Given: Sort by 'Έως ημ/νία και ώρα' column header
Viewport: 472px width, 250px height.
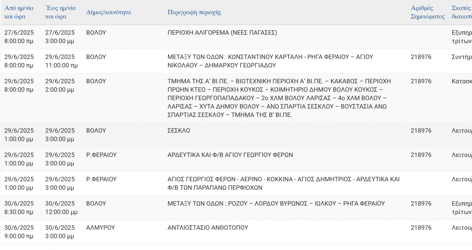Looking at the screenshot, I should (x=60, y=12).
